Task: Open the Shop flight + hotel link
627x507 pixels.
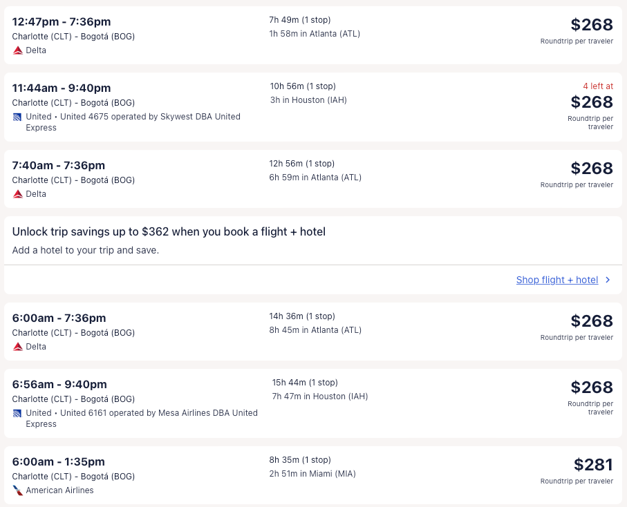Action: 556,280
